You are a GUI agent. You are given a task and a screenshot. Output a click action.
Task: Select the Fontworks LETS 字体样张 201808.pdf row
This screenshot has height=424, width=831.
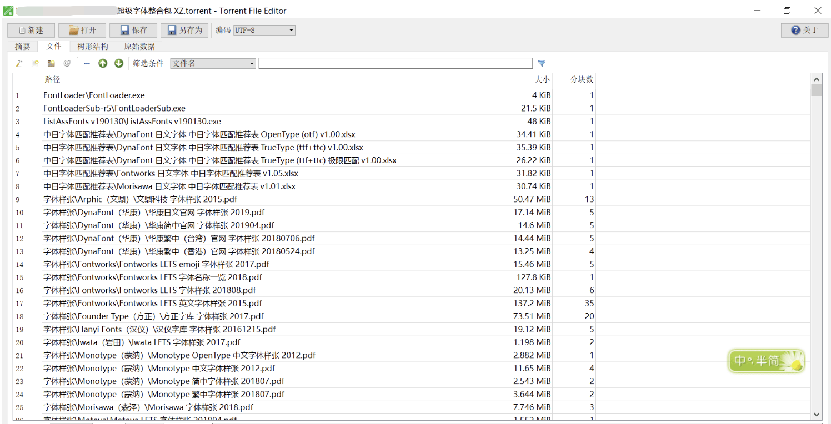coord(412,290)
